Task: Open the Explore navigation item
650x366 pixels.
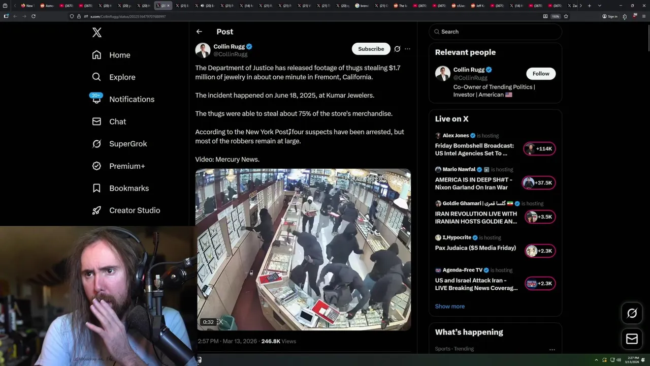Action: (x=114, y=77)
